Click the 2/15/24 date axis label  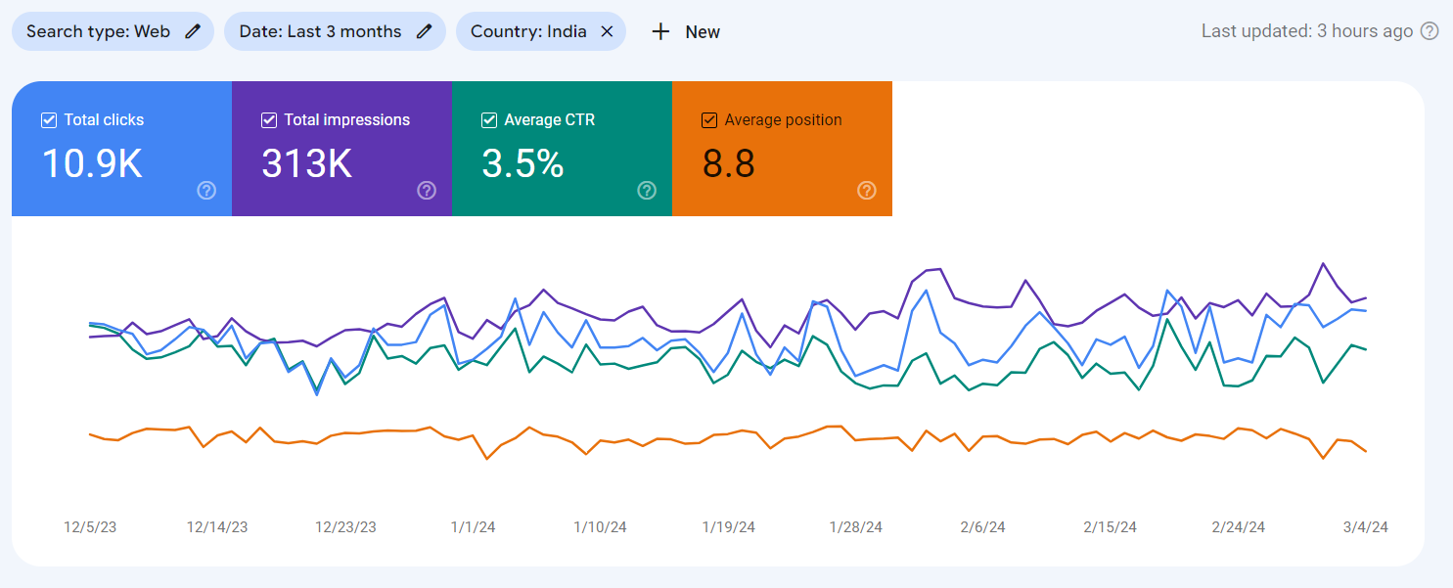(1110, 527)
